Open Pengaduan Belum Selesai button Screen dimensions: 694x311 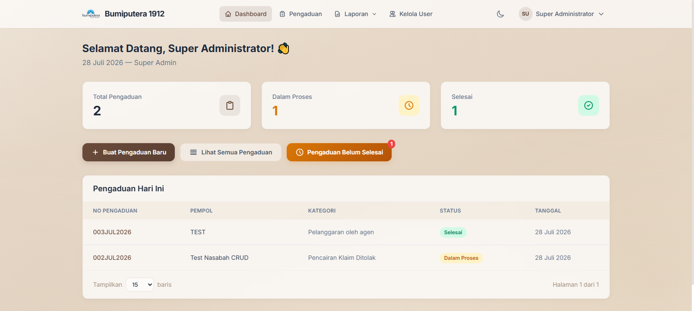coord(339,152)
